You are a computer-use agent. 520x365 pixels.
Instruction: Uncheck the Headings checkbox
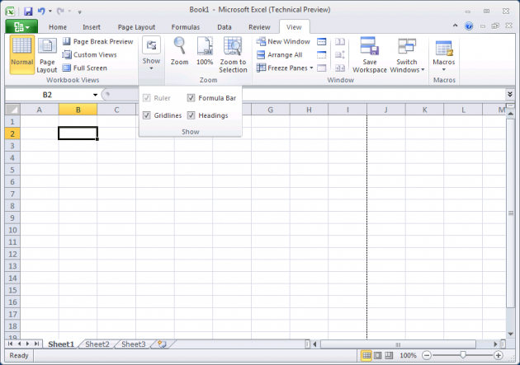pos(191,115)
